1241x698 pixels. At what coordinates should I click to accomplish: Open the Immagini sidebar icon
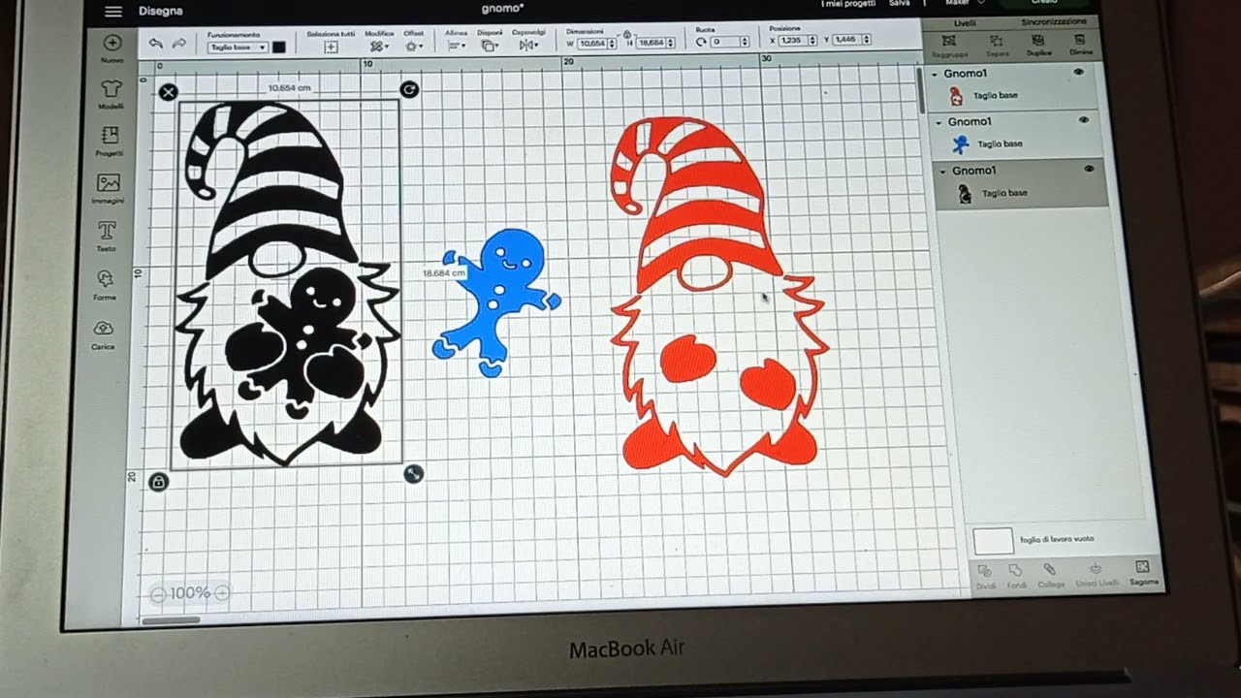tap(109, 182)
